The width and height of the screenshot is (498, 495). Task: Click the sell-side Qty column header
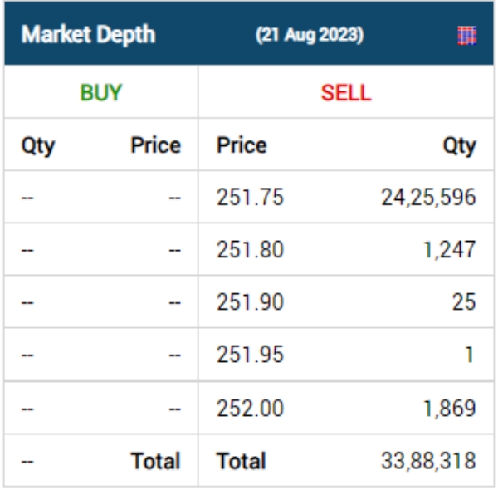[459, 146]
